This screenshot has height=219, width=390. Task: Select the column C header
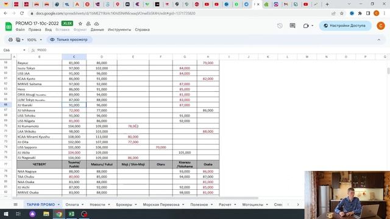point(74,57)
